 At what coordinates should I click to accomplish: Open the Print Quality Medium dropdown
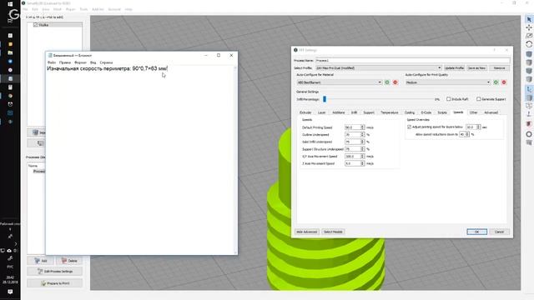coord(448,82)
